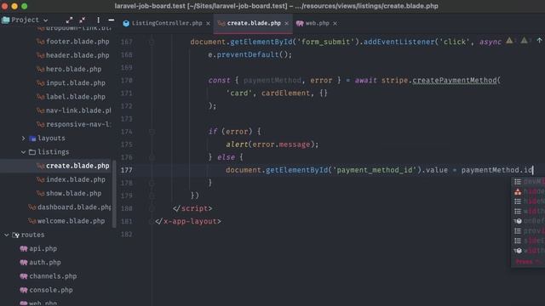Click the Project panel window icon
This screenshot has height=306, width=545.
click(x=5, y=20)
